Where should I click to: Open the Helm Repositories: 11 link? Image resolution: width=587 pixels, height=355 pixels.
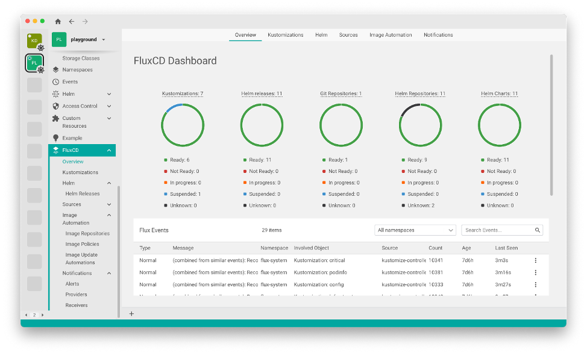[420, 93]
